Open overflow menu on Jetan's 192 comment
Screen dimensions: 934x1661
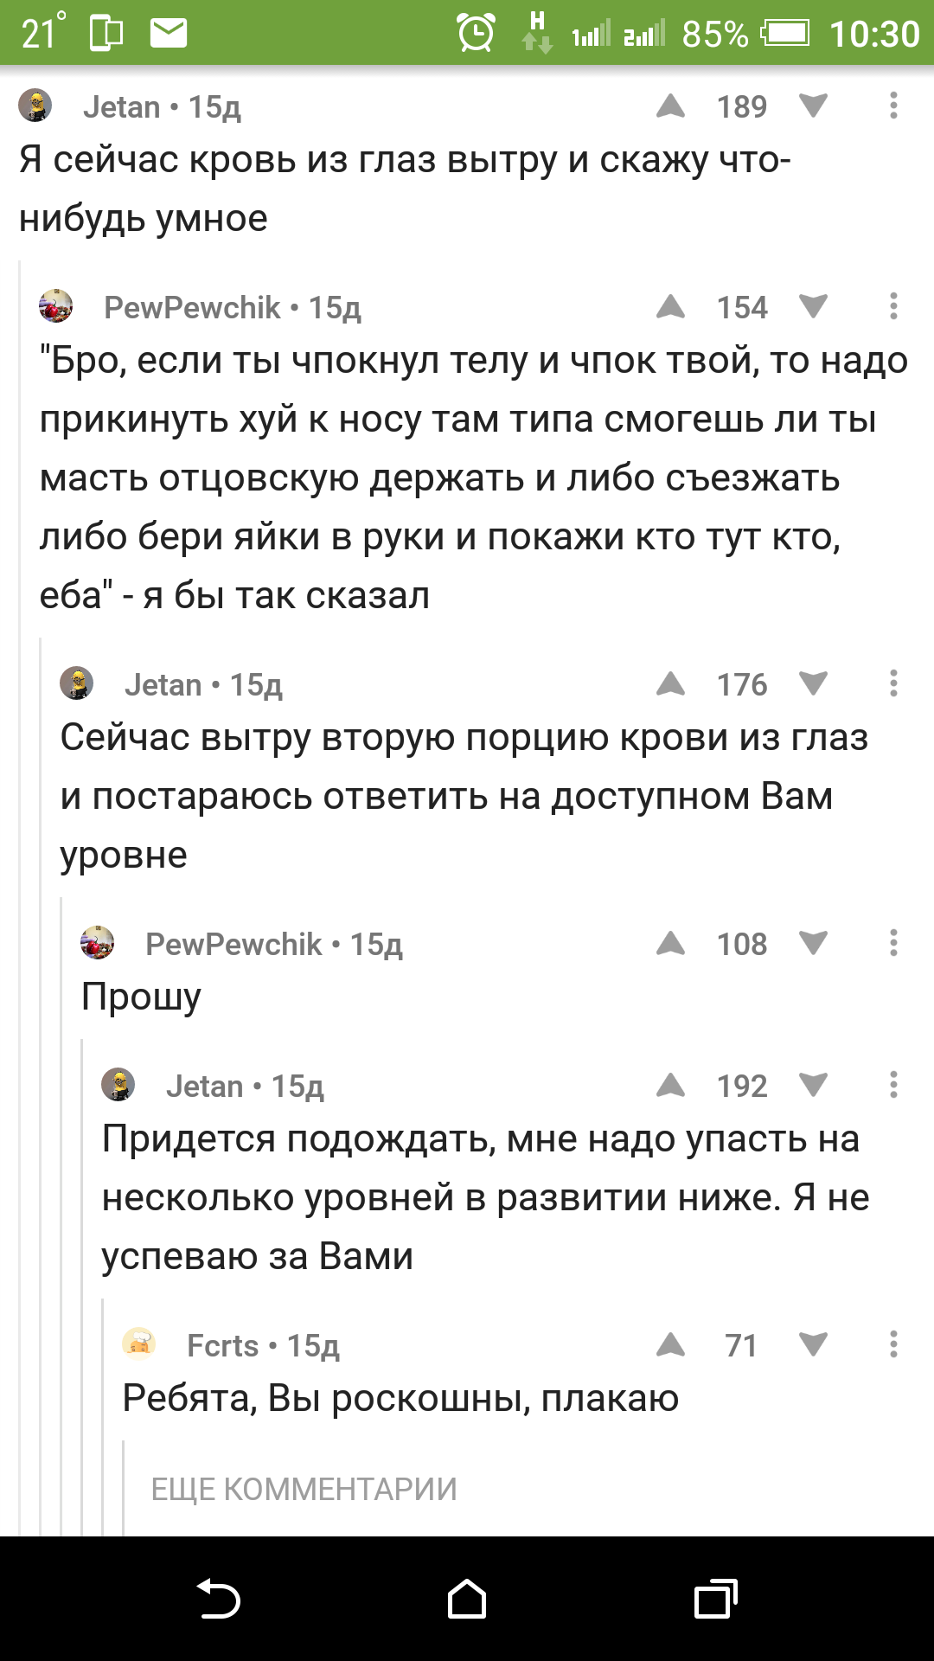coord(893,1086)
